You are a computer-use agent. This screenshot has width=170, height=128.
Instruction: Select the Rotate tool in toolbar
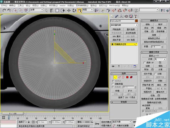(x=74, y=10)
